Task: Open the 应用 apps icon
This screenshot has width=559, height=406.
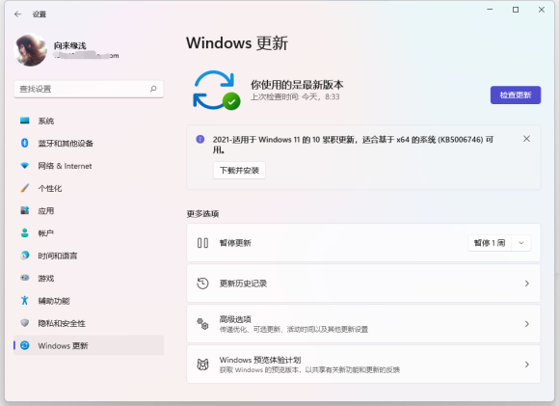Action: coord(25,210)
